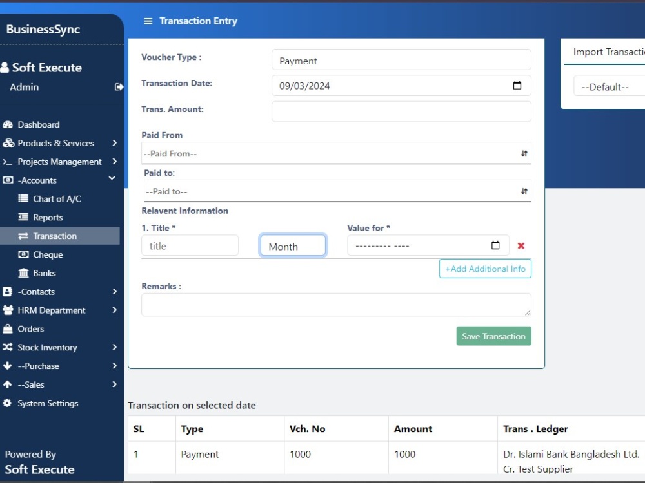Click the System Settings gear icon

tap(7, 403)
